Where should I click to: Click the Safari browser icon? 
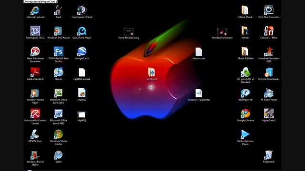pos(58,155)
